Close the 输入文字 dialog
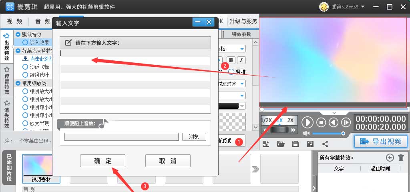This screenshot has width=410, height=192. 209,22
